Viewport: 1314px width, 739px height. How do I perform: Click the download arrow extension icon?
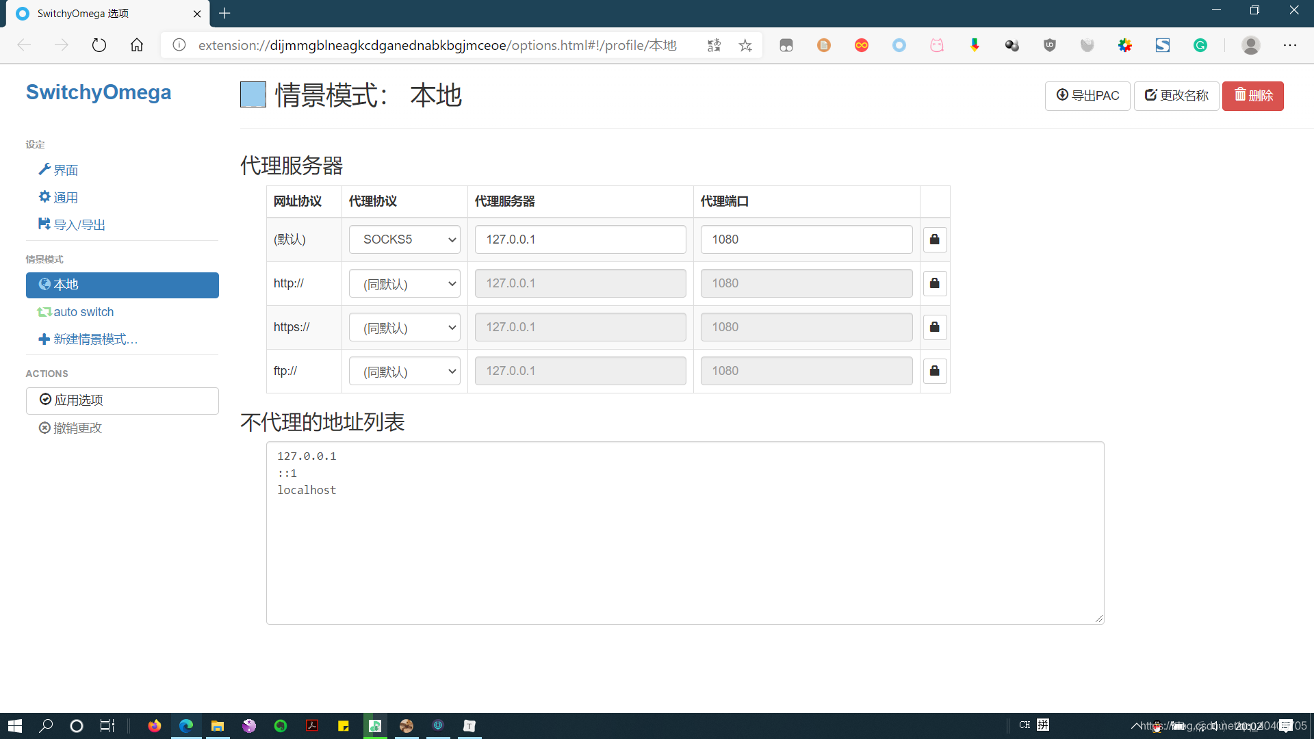975,45
